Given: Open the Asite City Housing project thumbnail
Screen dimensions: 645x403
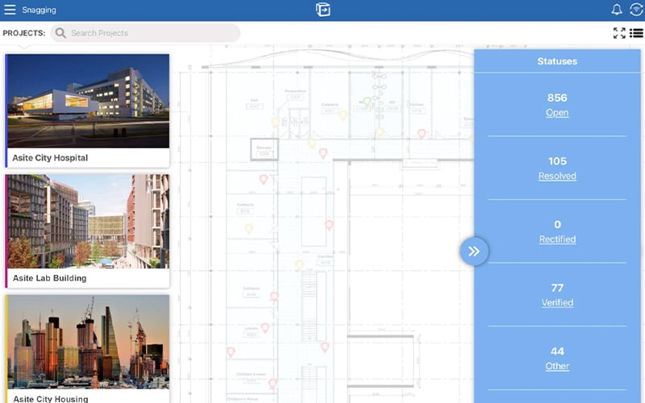Looking at the screenshot, I should [88, 342].
